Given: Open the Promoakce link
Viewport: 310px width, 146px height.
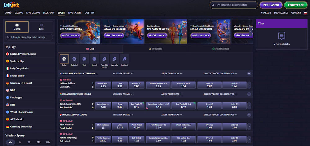Looking at the screenshot, I should tap(281, 13).
